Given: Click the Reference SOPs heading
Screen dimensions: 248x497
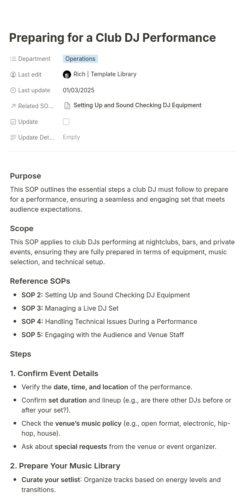Looking at the screenshot, I should pos(40,281).
